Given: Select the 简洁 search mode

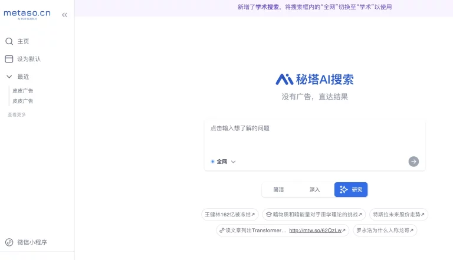Looking at the screenshot, I should (x=278, y=189).
